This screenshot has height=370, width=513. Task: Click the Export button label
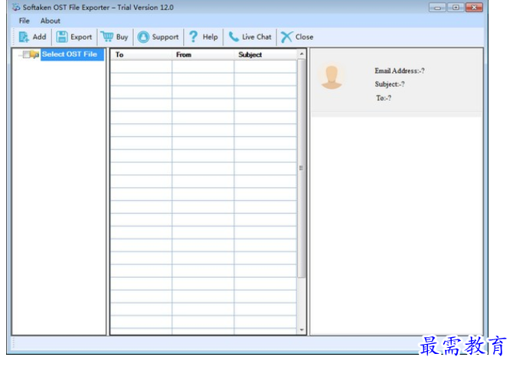tap(81, 37)
